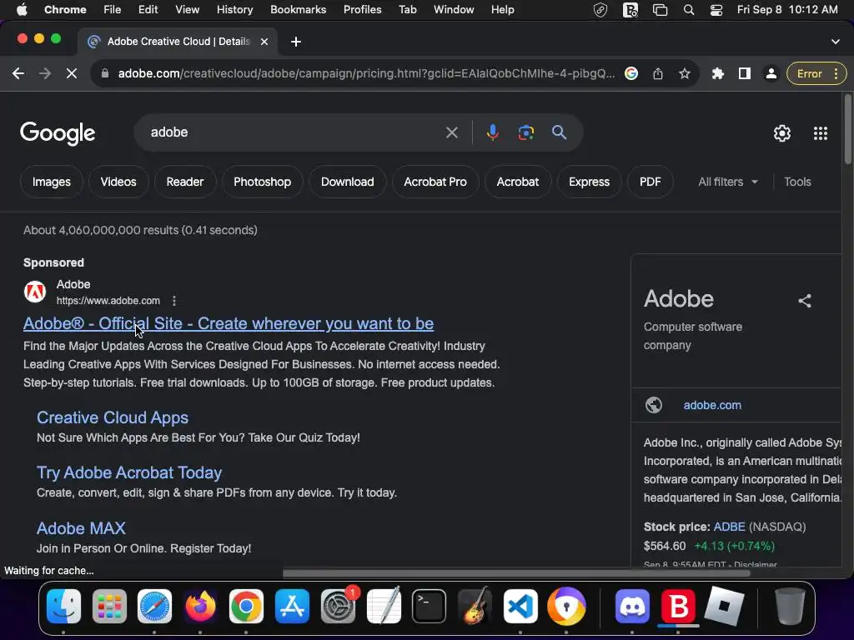Open Terminal from the Dock
Screen dimensions: 854x640
coord(430,606)
